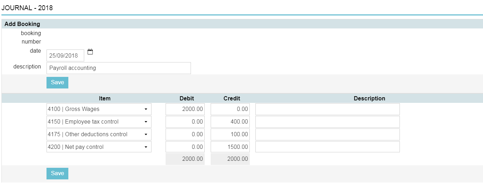Open the calendar date picker icon
483x185 pixels.
pos(90,52)
